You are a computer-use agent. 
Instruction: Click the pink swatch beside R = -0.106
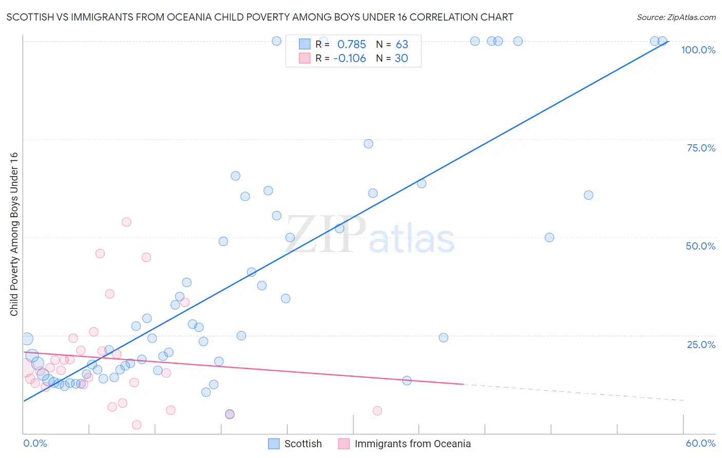pyautogui.click(x=305, y=58)
